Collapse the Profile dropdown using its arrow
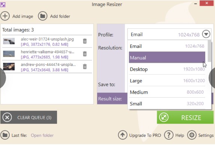Image resolution: width=215 pixels, height=145 pixels. tap(206, 34)
